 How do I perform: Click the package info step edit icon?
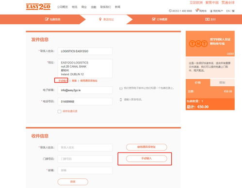click(47, 19)
